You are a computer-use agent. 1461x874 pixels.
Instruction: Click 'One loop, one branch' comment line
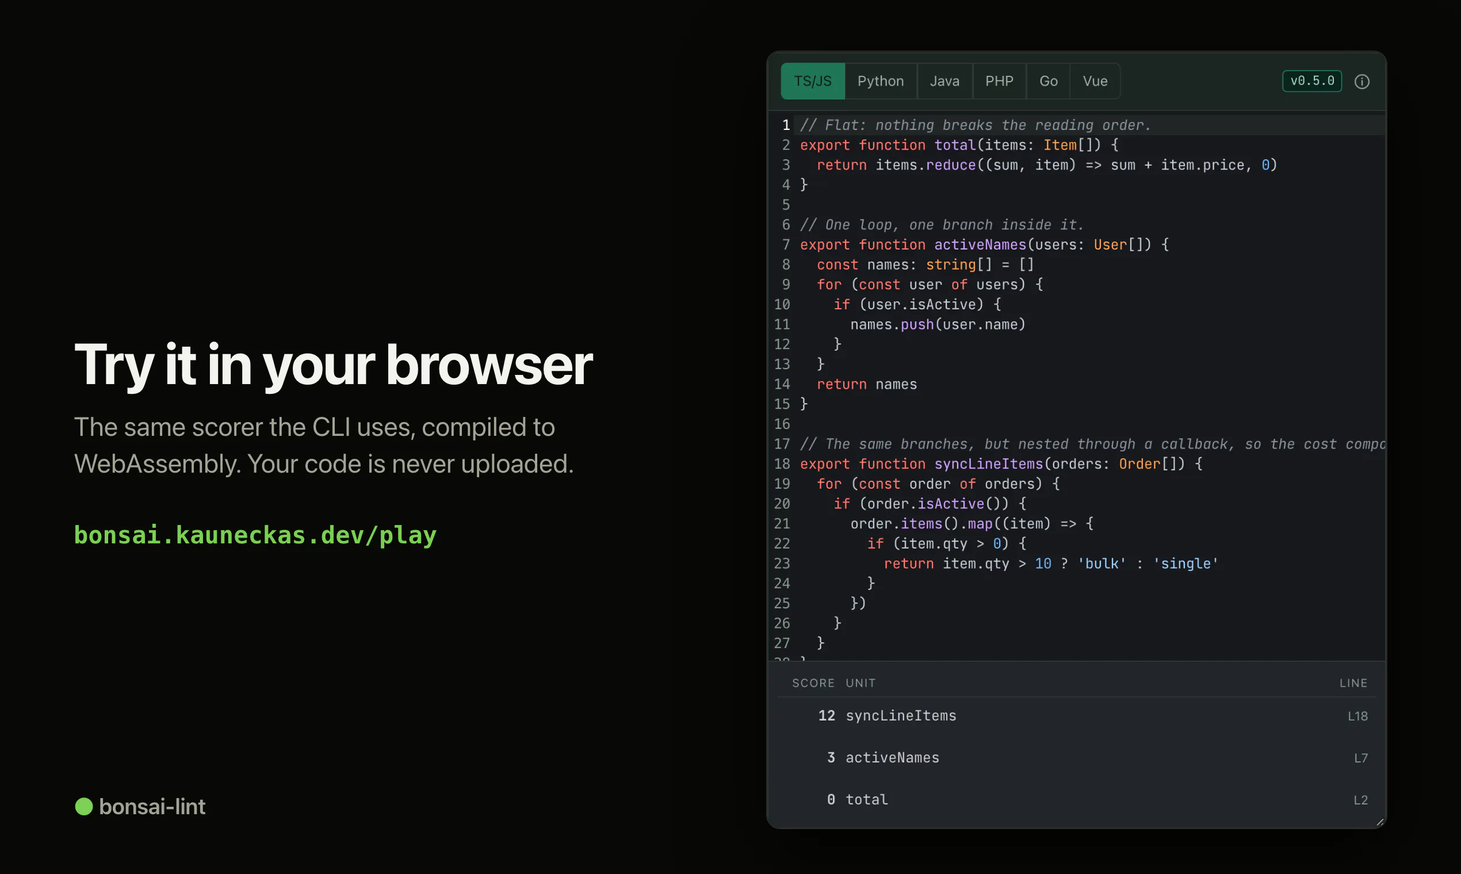(942, 224)
